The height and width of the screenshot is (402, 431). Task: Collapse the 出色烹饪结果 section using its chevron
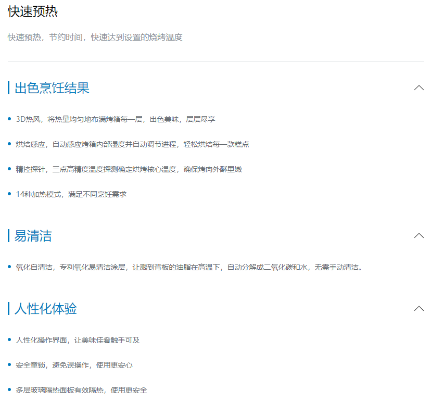click(x=419, y=88)
